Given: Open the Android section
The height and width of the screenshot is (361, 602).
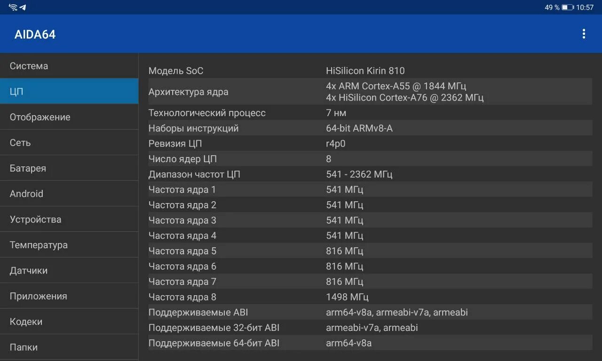Looking at the screenshot, I should click(x=69, y=194).
